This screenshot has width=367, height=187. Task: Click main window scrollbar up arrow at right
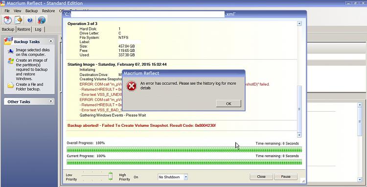[x=360, y=105]
